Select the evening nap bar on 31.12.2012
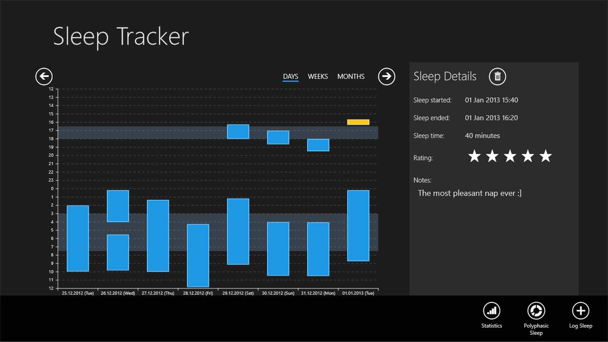The height and width of the screenshot is (342, 608). [x=318, y=145]
